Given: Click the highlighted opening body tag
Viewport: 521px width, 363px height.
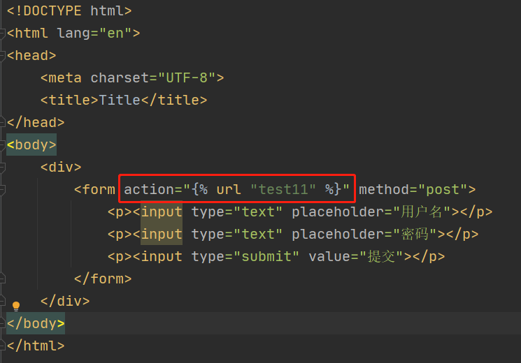Looking at the screenshot, I should coord(31,145).
